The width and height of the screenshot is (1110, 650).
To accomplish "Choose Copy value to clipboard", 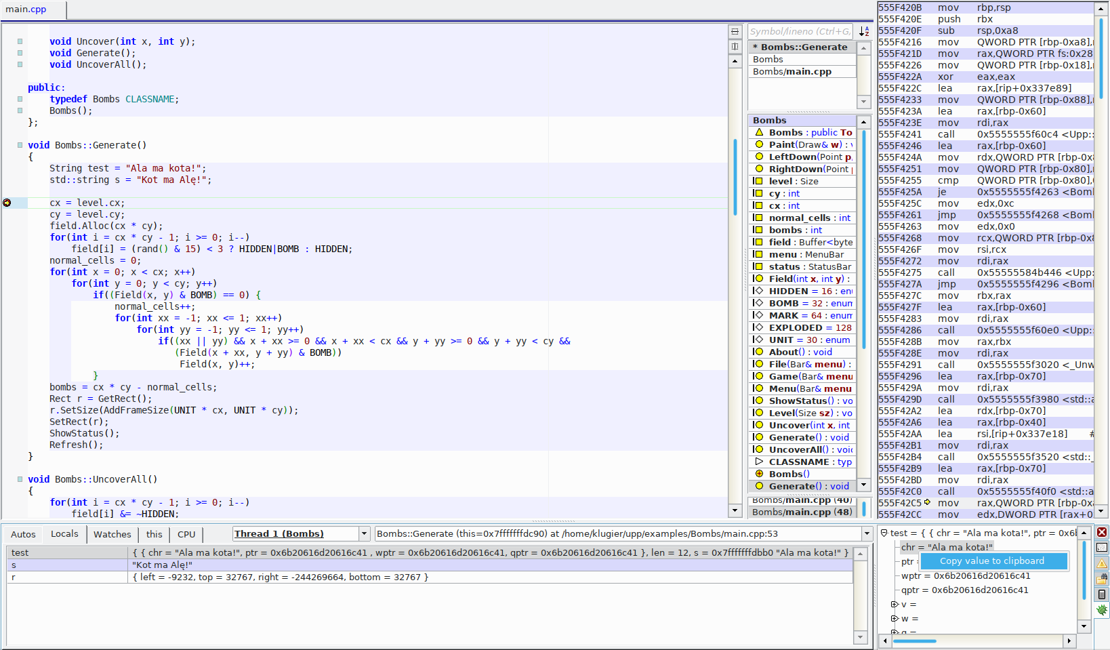I will coord(991,561).
